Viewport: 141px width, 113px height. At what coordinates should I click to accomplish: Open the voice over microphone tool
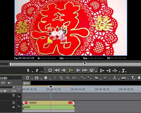(139, 78)
